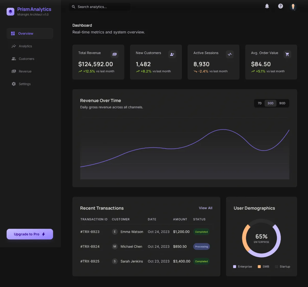The width and height of the screenshot is (308, 287).
Task: Open the Customers menu item
Action: [x=30, y=59]
